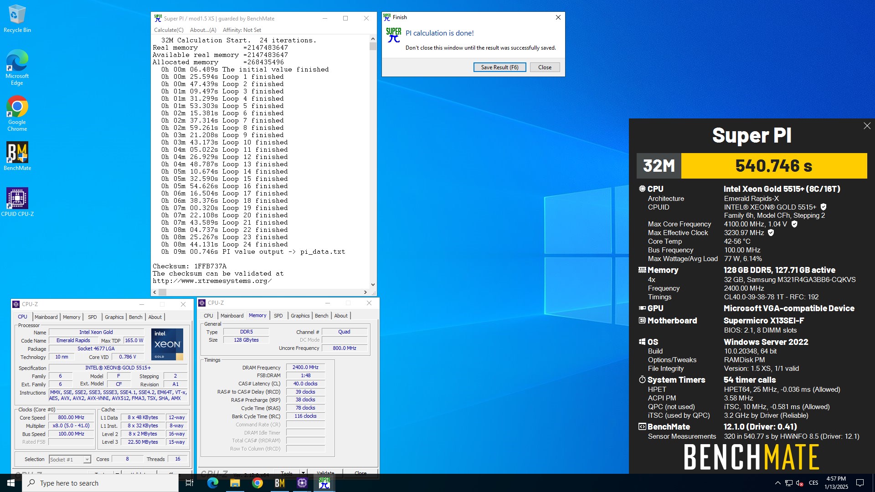Click the Super PI logo in Finish dialog
This screenshot has height=492, width=875.
394,35
